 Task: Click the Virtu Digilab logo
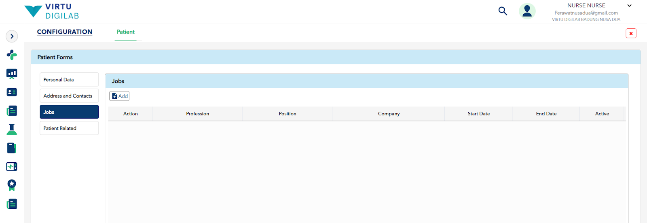point(51,11)
